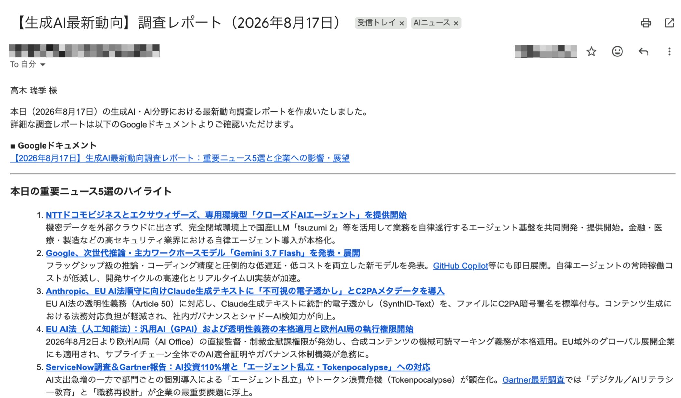Remove the AIニュース label
Image resolution: width=681 pixels, height=398 pixels.
456,23
